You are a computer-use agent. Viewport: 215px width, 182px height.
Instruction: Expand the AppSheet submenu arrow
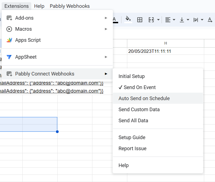[x=106, y=57]
